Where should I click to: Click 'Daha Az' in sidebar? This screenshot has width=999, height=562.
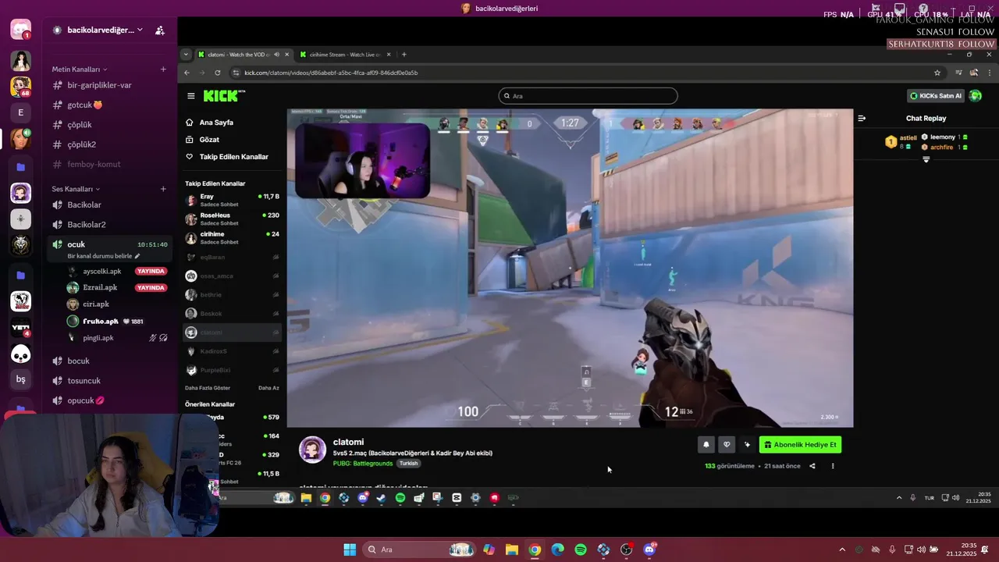[268, 388]
